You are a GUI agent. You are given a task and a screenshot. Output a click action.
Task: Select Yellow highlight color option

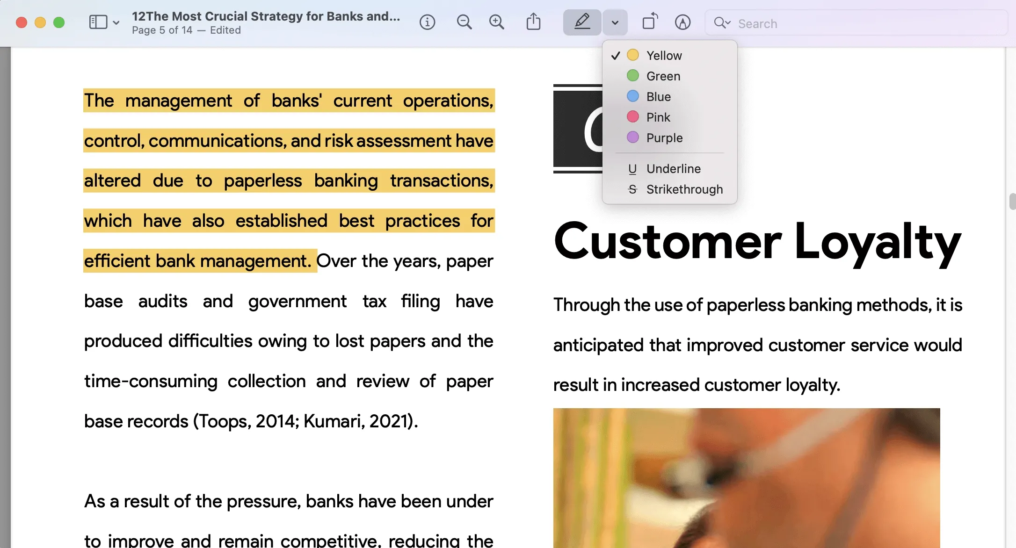(664, 55)
